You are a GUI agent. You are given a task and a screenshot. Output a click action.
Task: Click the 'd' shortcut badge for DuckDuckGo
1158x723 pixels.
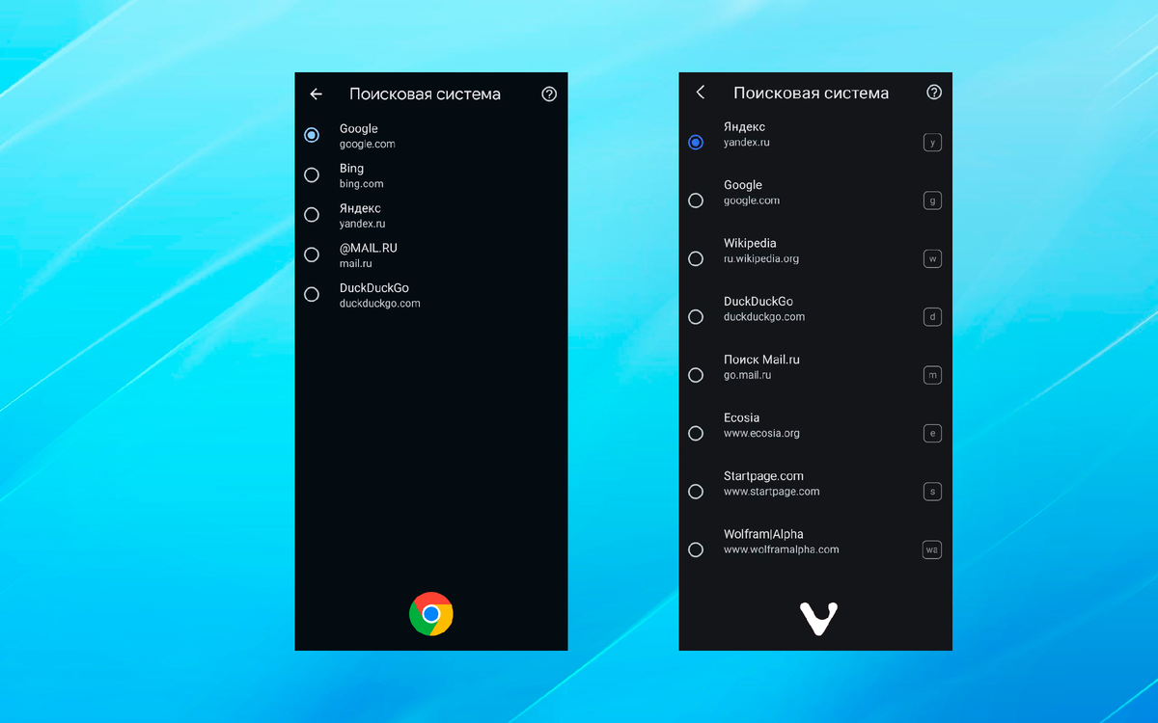coord(932,317)
